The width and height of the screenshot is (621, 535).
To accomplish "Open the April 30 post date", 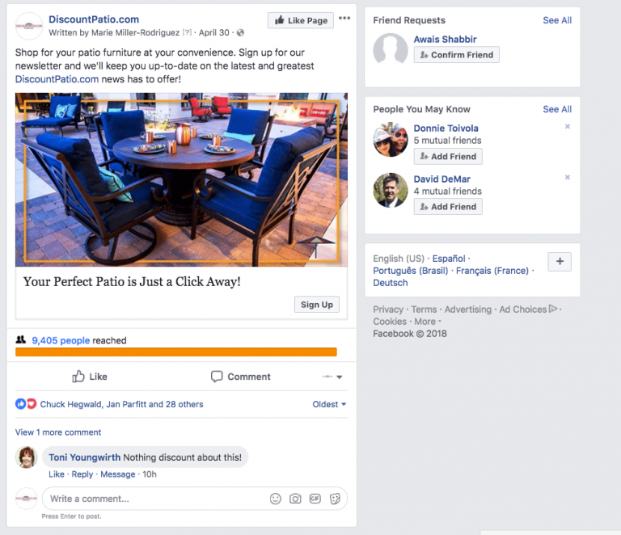I will coord(213,32).
